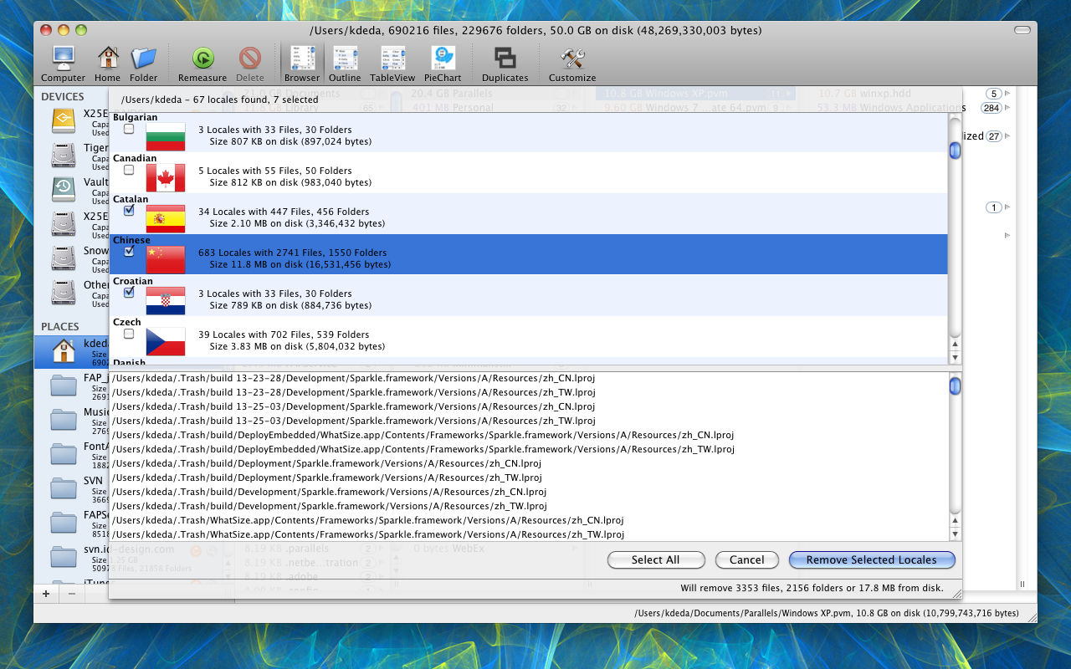Click the Select All button
Screen dimensions: 1071x669
point(655,559)
